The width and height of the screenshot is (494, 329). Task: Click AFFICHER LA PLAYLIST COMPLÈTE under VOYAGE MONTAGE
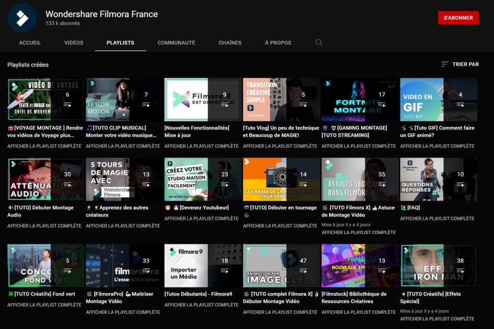coord(44,146)
